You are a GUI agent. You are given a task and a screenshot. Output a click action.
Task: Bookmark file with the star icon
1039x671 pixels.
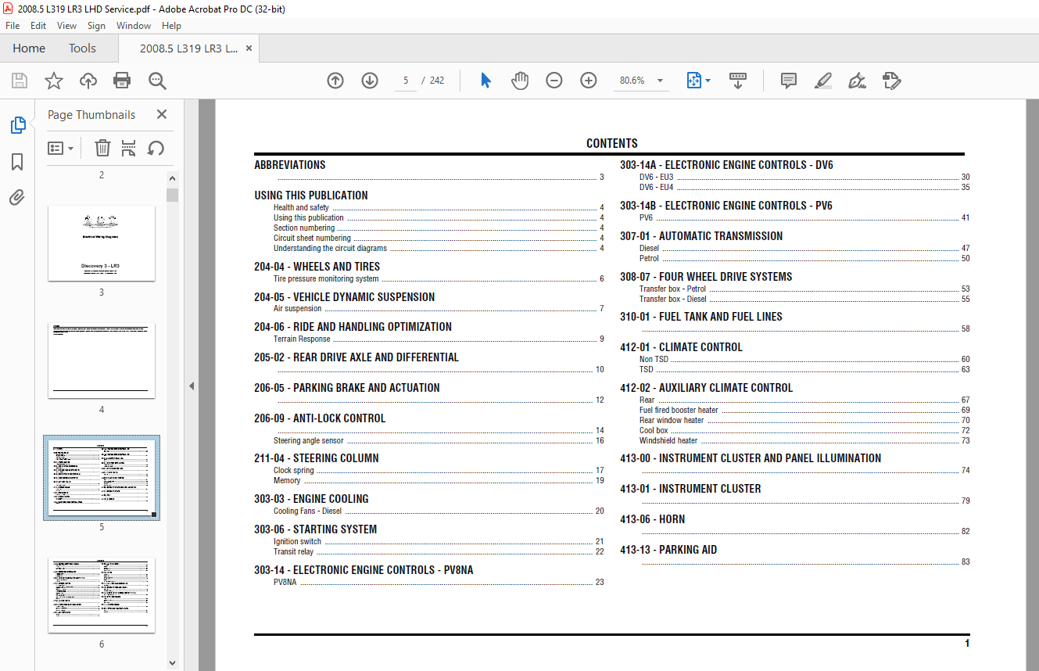tap(53, 81)
